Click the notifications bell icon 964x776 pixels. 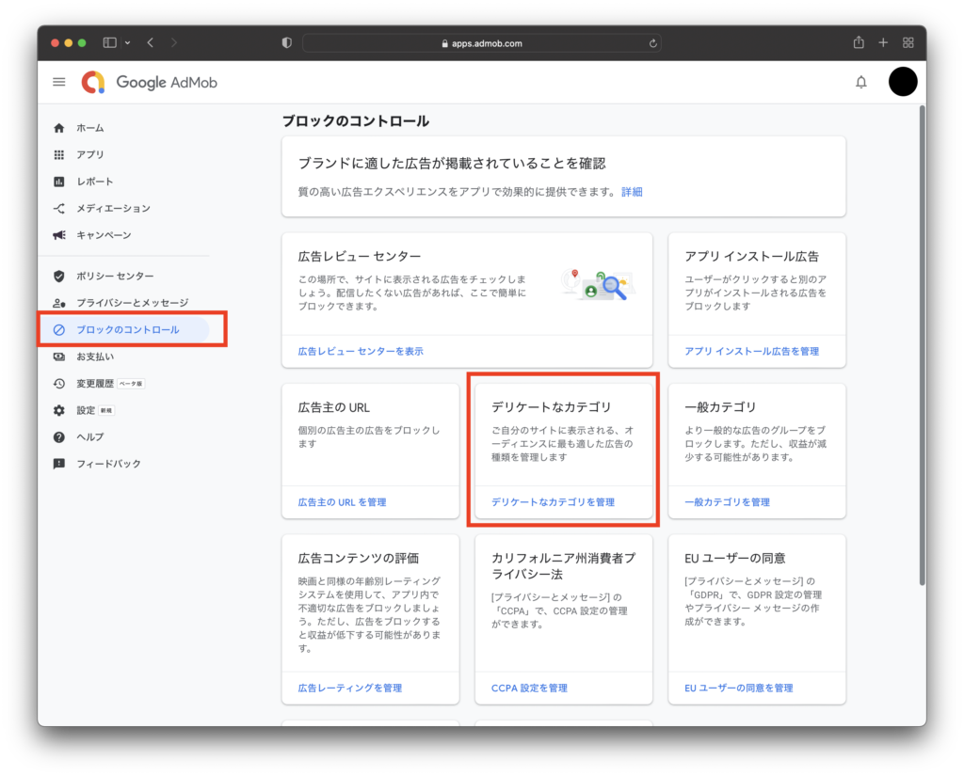coord(860,83)
